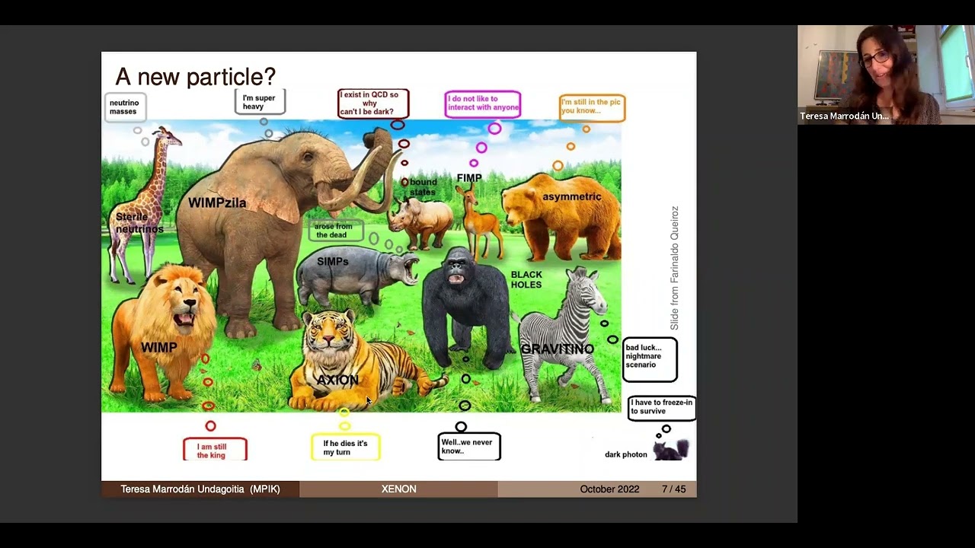Click the 'A new particle?' slide title
975x548 pixels.
click(x=195, y=77)
